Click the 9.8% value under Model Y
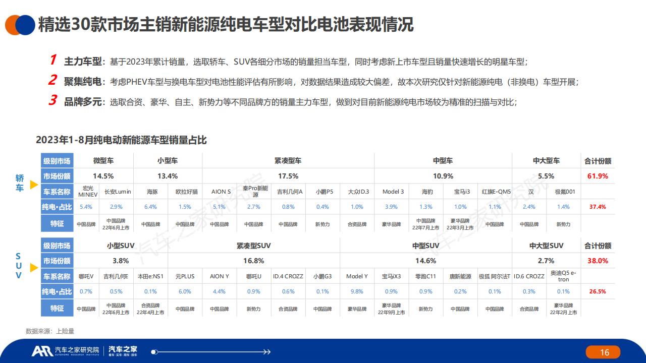Screen dimensions: 646x363 [x=357, y=291]
